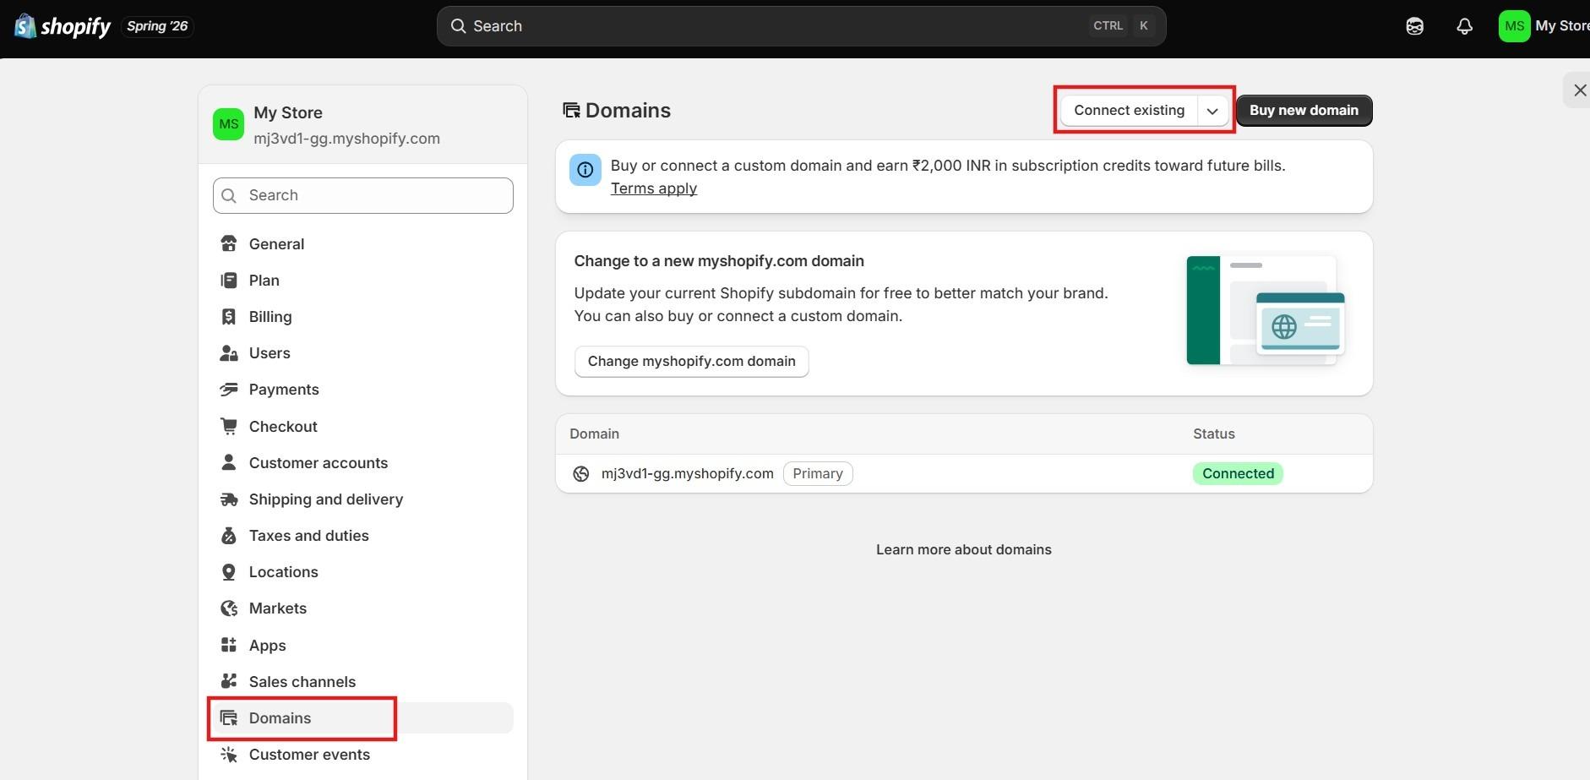Open Locations settings label
The image size is (1590, 780).
pos(284,572)
